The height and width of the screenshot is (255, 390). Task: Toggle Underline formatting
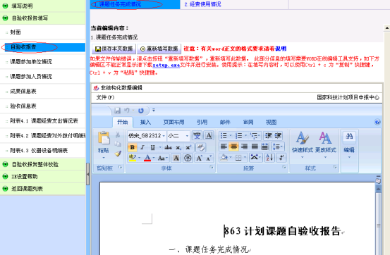tap(153, 147)
